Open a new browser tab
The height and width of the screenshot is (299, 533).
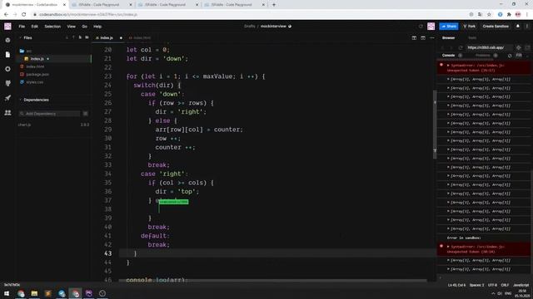(x=274, y=5)
